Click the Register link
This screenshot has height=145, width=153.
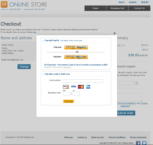coord(133,2)
